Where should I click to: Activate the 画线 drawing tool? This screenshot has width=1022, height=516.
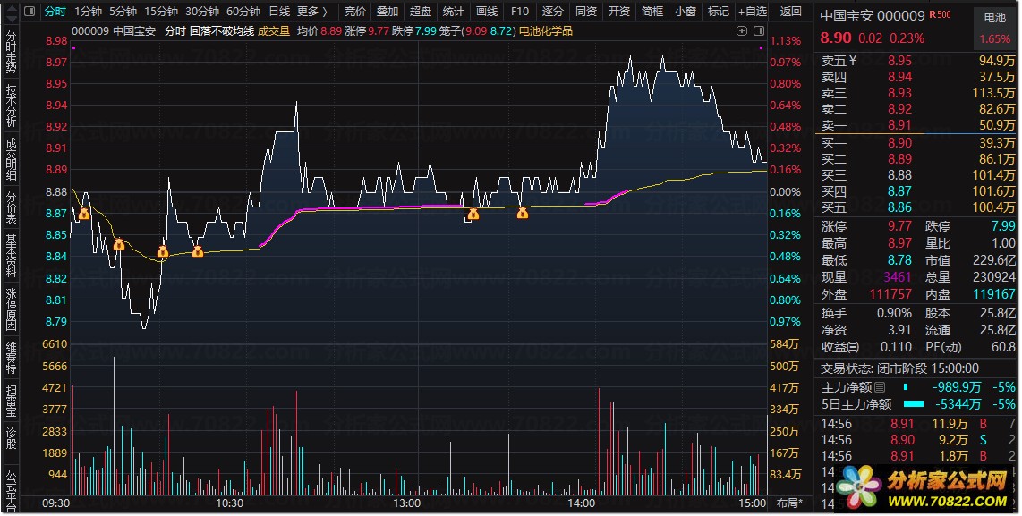487,11
